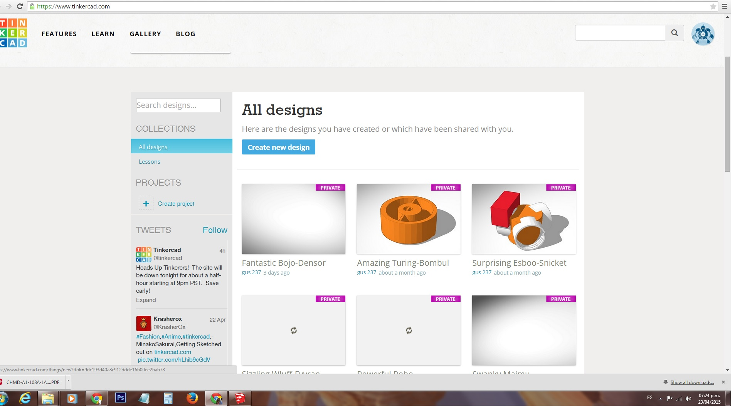This screenshot has width=740, height=416.
Task: Open the calculator from the taskbar
Action: pyautogui.click(x=168, y=398)
